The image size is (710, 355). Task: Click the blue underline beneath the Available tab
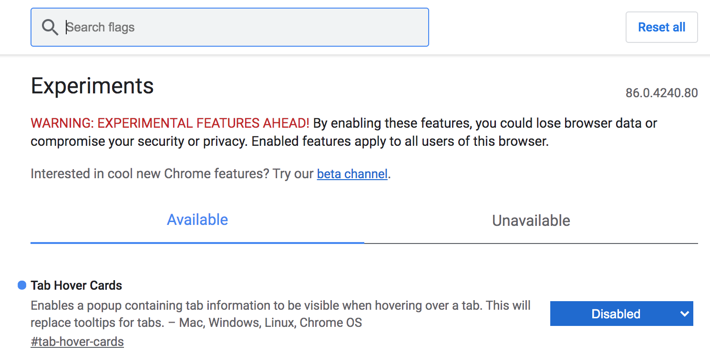(x=197, y=243)
